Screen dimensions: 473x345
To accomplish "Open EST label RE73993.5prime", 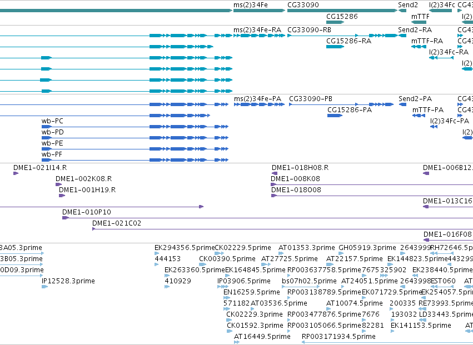I will point(446,304).
